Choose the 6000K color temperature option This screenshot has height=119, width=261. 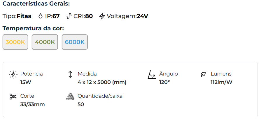tap(75, 42)
